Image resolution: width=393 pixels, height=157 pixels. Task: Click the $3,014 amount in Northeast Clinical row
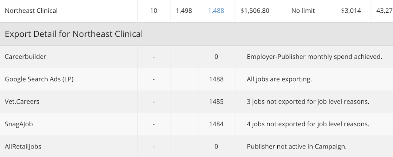pos(350,11)
